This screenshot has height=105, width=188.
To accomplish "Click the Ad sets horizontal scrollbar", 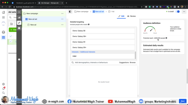I will pos(12,53).
